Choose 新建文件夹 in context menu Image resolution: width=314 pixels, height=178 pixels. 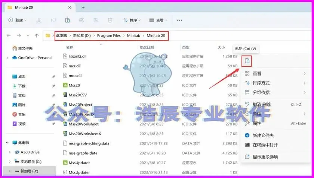[275, 135]
